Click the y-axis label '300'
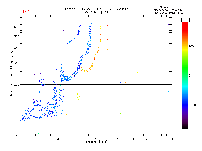This screenshot has width=202, height=151. coord(17,63)
